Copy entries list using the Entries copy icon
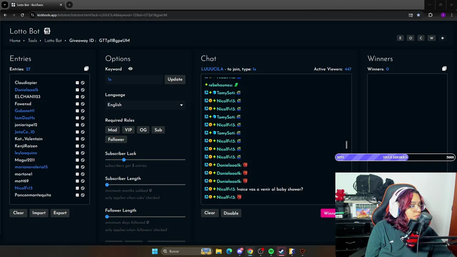 86,69
